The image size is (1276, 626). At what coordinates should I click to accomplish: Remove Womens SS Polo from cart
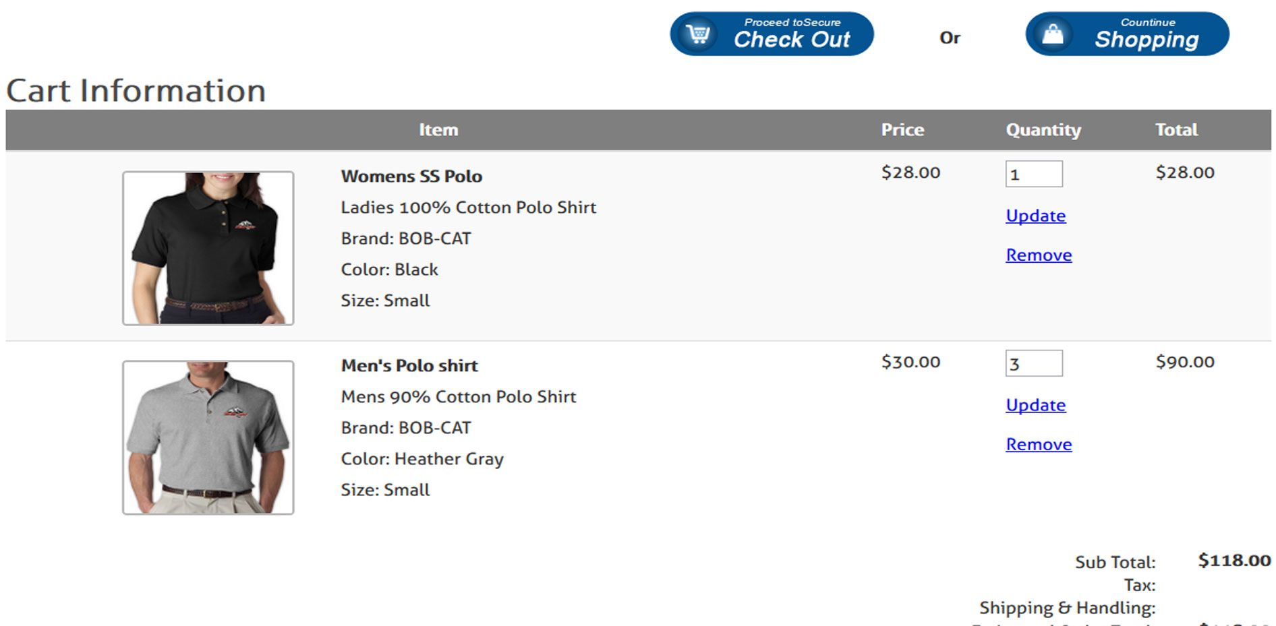(1039, 255)
